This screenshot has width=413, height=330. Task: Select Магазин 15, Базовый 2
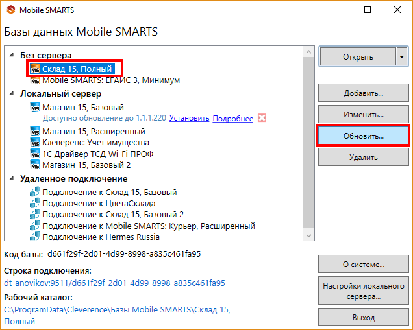pyautogui.click(x=86, y=165)
